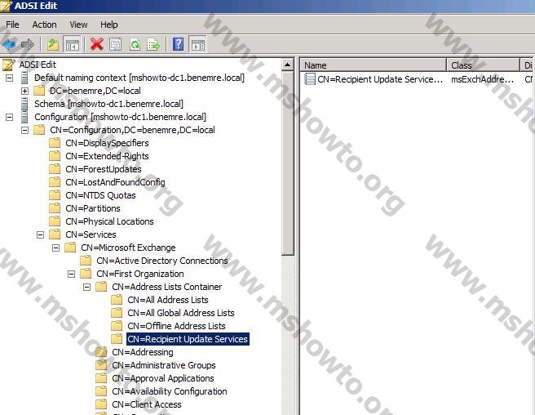Click the Schema server icon

point(24,104)
